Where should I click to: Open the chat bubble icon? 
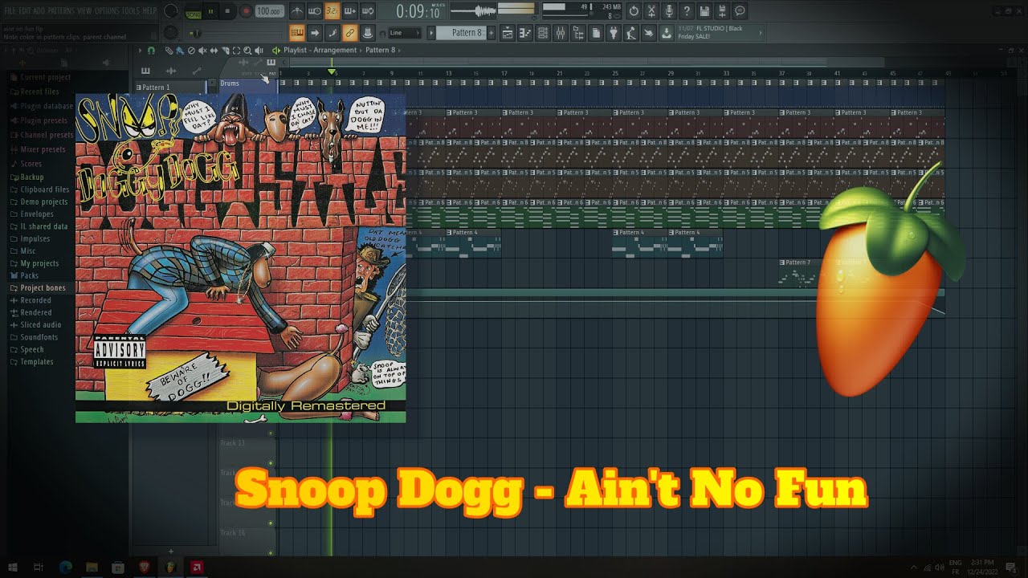(740, 11)
